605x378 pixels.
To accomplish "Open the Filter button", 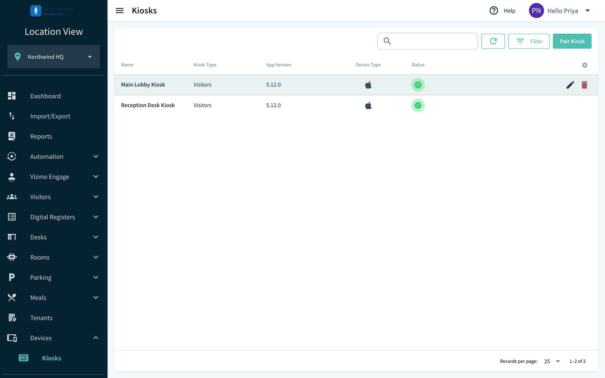I will pyautogui.click(x=529, y=41).
